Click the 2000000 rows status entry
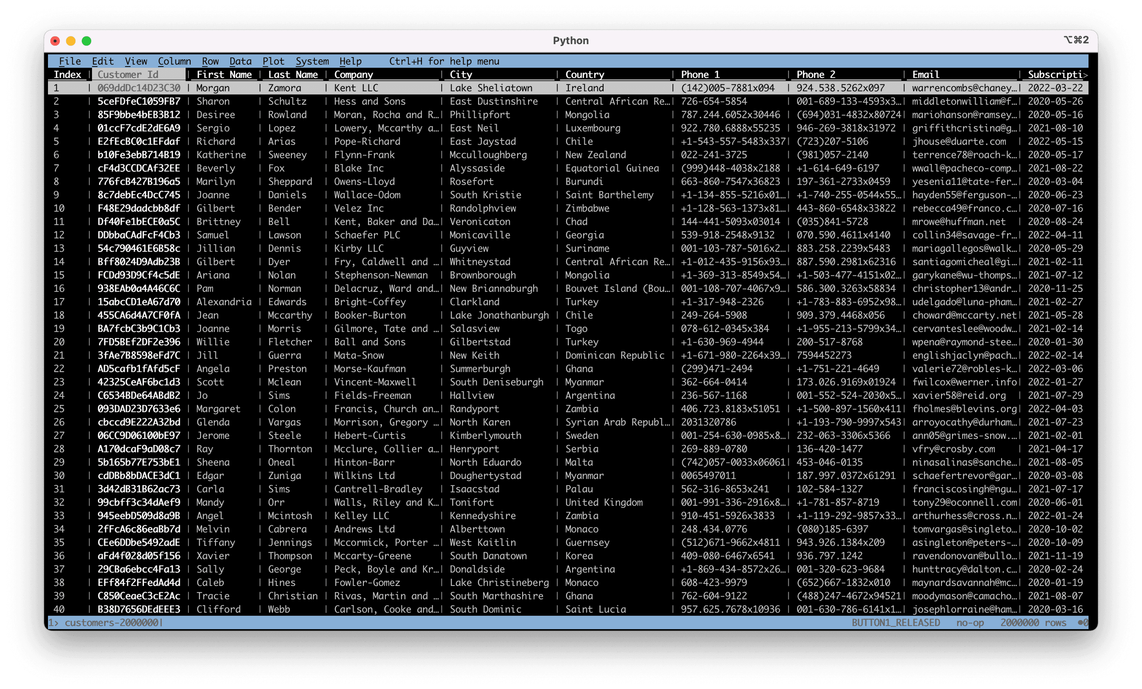 (1033, 622)
